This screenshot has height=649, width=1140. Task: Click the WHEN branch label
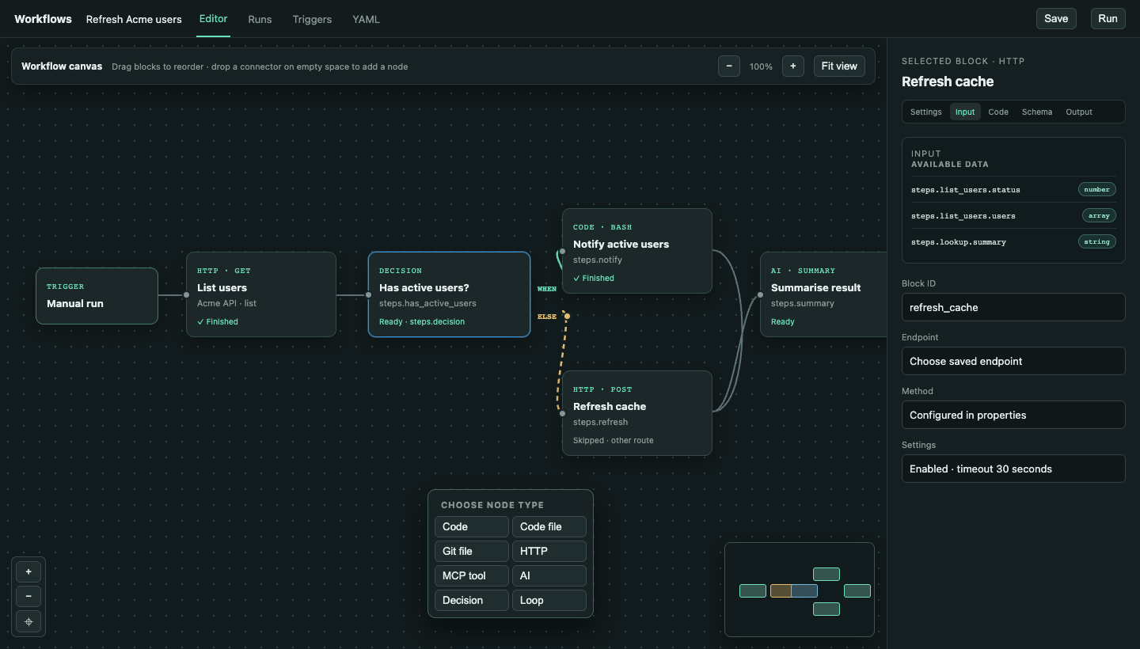click(547, 289)
